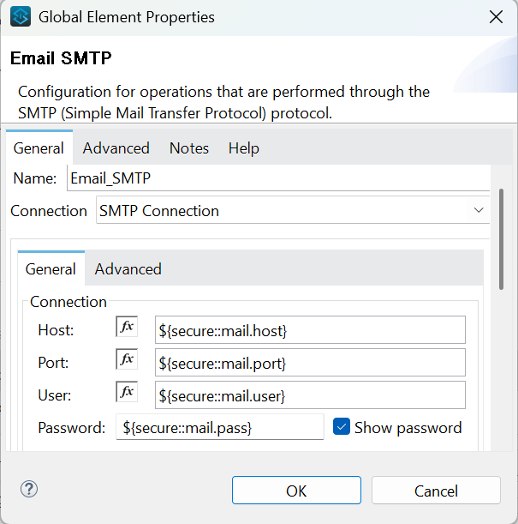Click the Password input field
This screenshot has width=518, height=524.
tap(219, 427)
